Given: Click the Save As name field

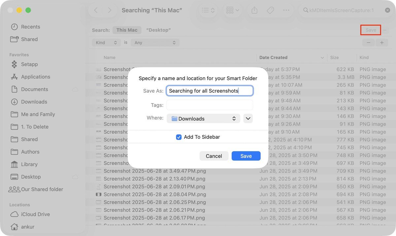Looking at the screenshot, I should coord(210,91).
